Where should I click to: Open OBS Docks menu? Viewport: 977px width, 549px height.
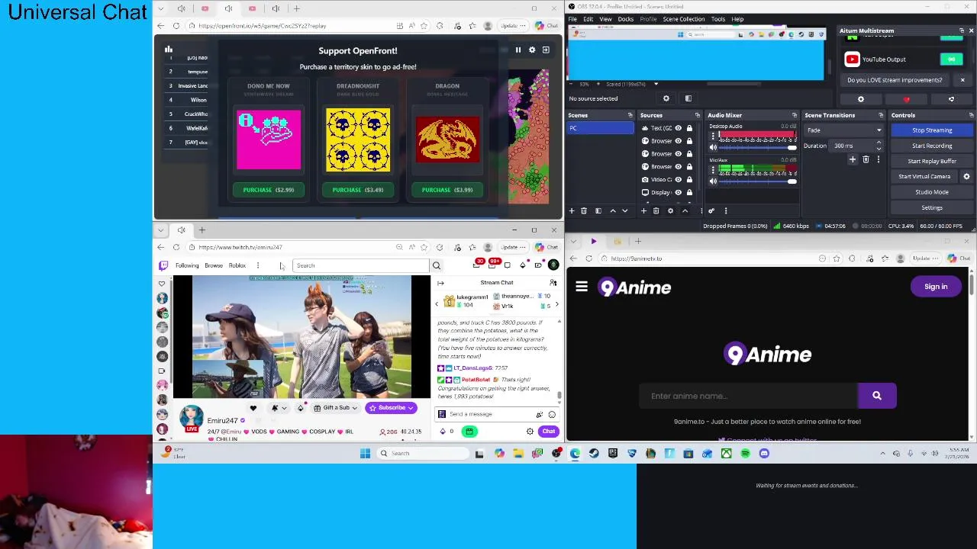[625, 19]
